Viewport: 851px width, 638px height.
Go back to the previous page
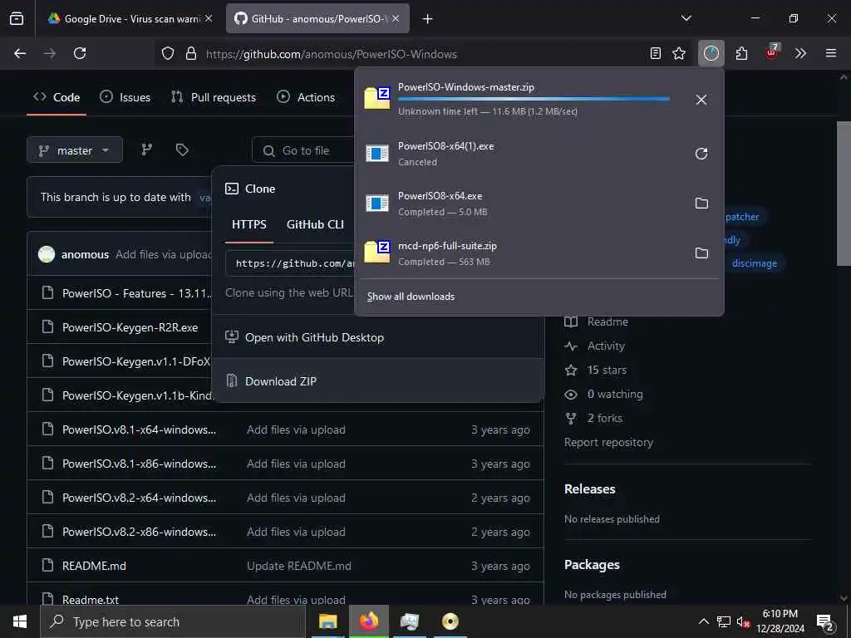click(20, 53)
